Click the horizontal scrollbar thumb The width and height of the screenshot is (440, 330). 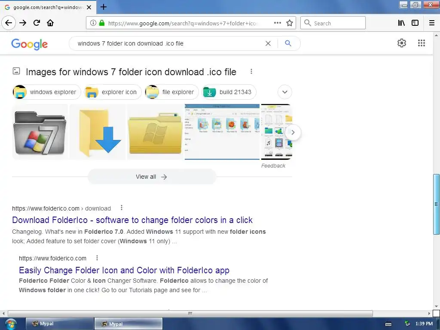click(x=190, y=313)
